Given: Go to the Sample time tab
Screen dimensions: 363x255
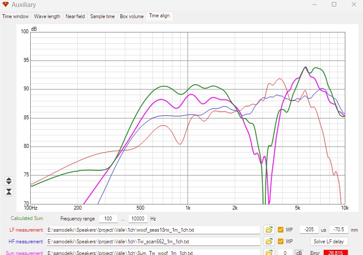Looking at the screenshot, I should click(x=102, y=16).
